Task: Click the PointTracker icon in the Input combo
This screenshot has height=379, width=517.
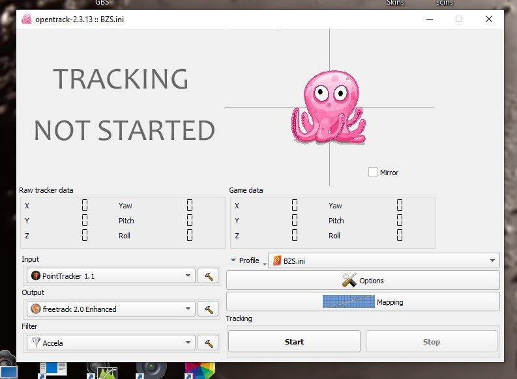Action: point(36,275)
